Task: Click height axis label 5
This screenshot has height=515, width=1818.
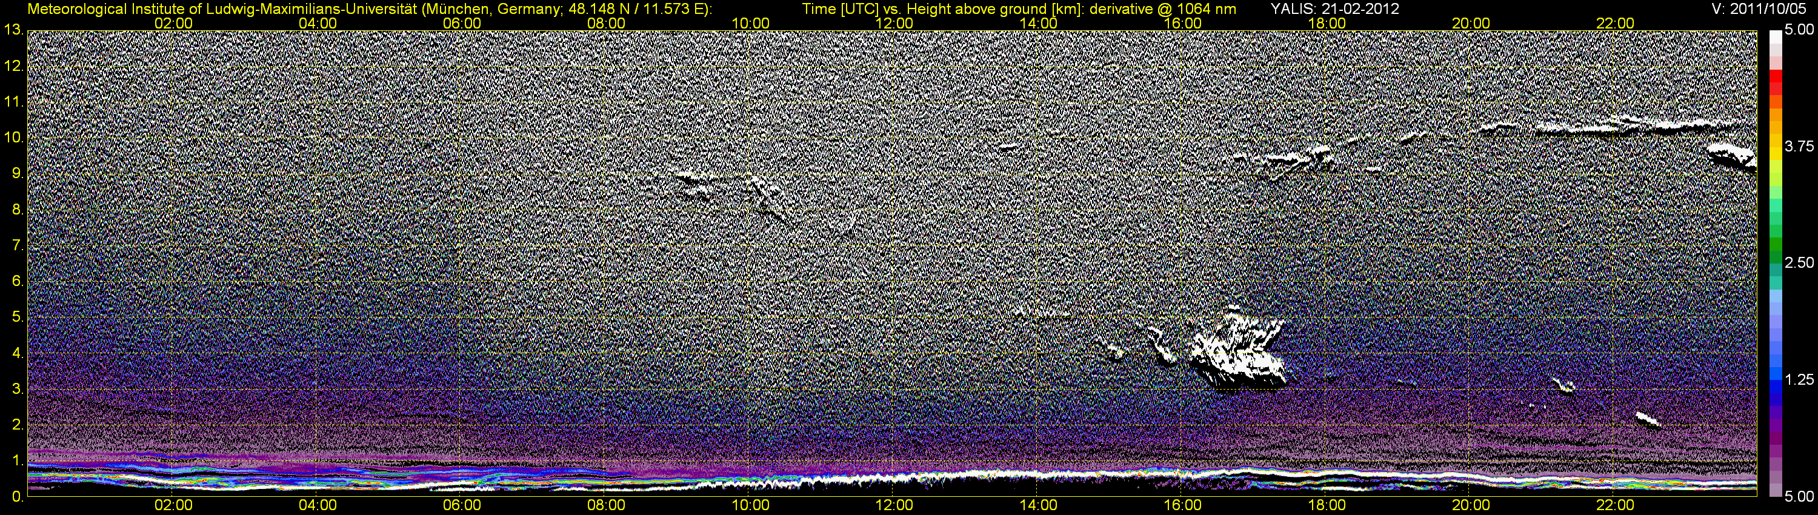Action: coord(17,317)
